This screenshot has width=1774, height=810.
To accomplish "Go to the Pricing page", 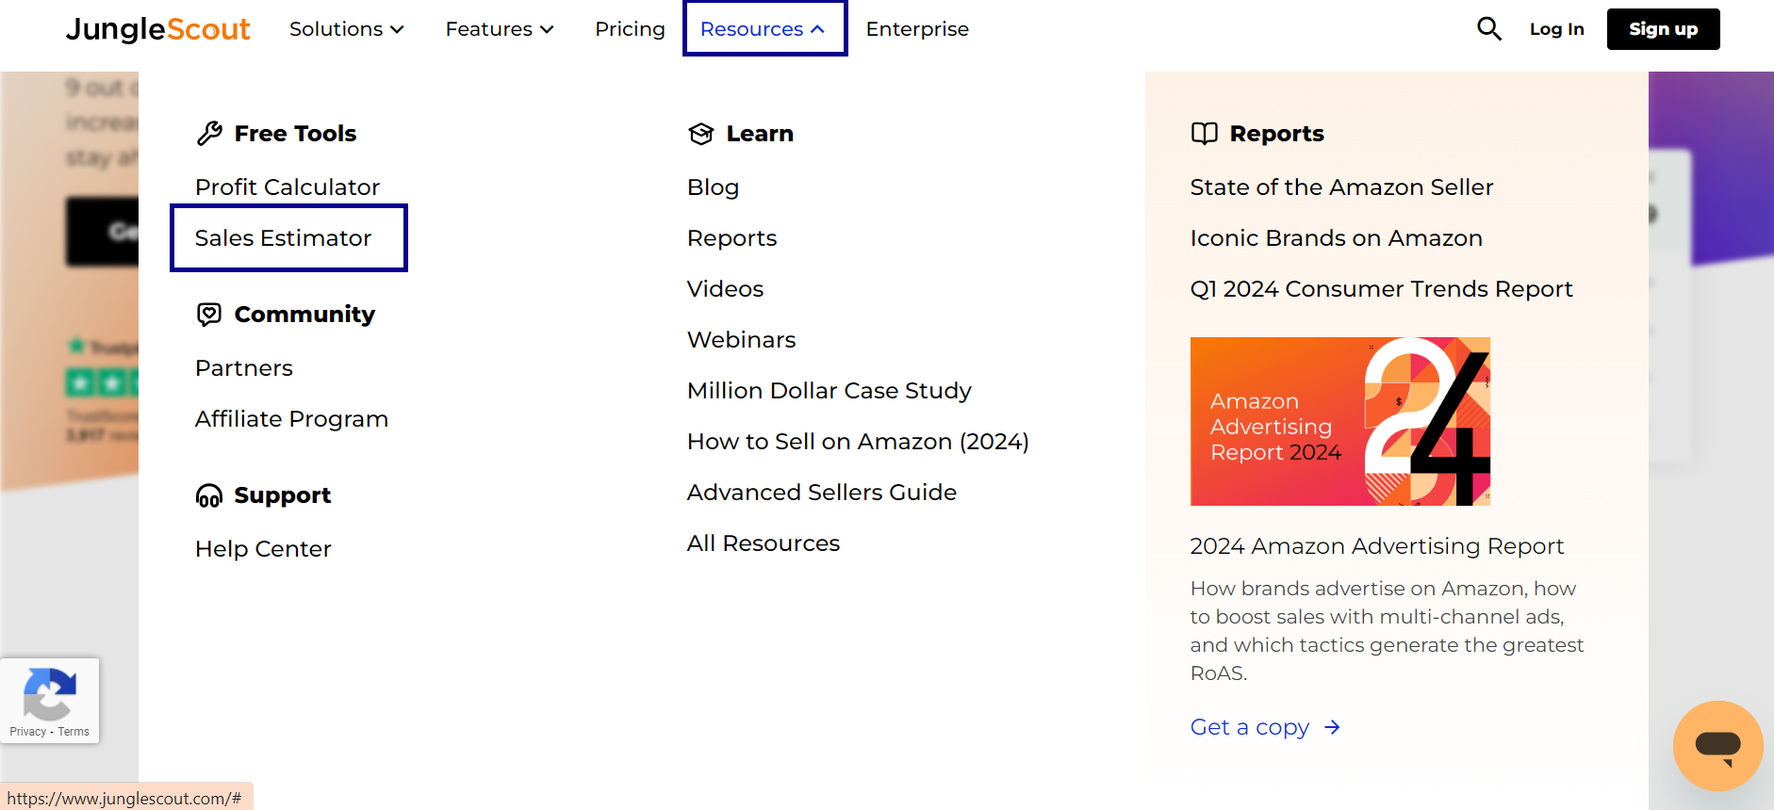I will coord(630,29).
